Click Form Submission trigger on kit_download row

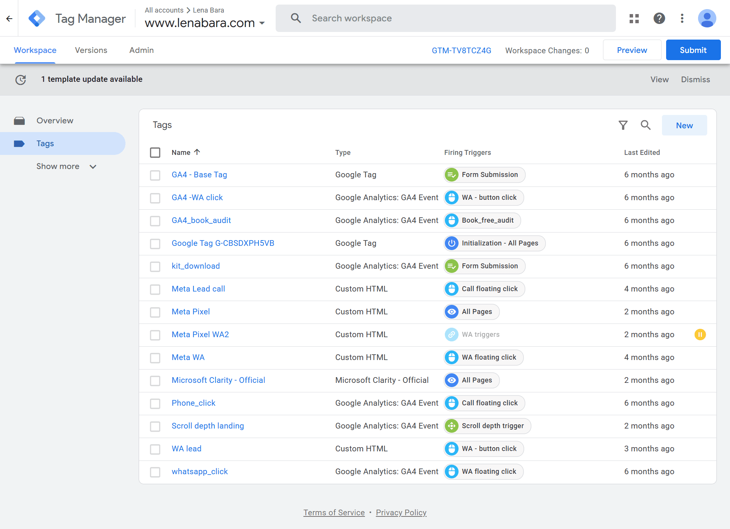484,266
